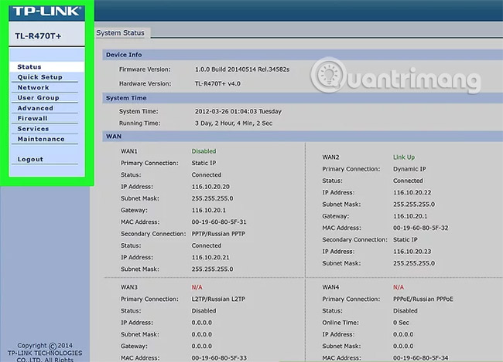
Task: Click the Device Info section header
Action: [124, 55]
